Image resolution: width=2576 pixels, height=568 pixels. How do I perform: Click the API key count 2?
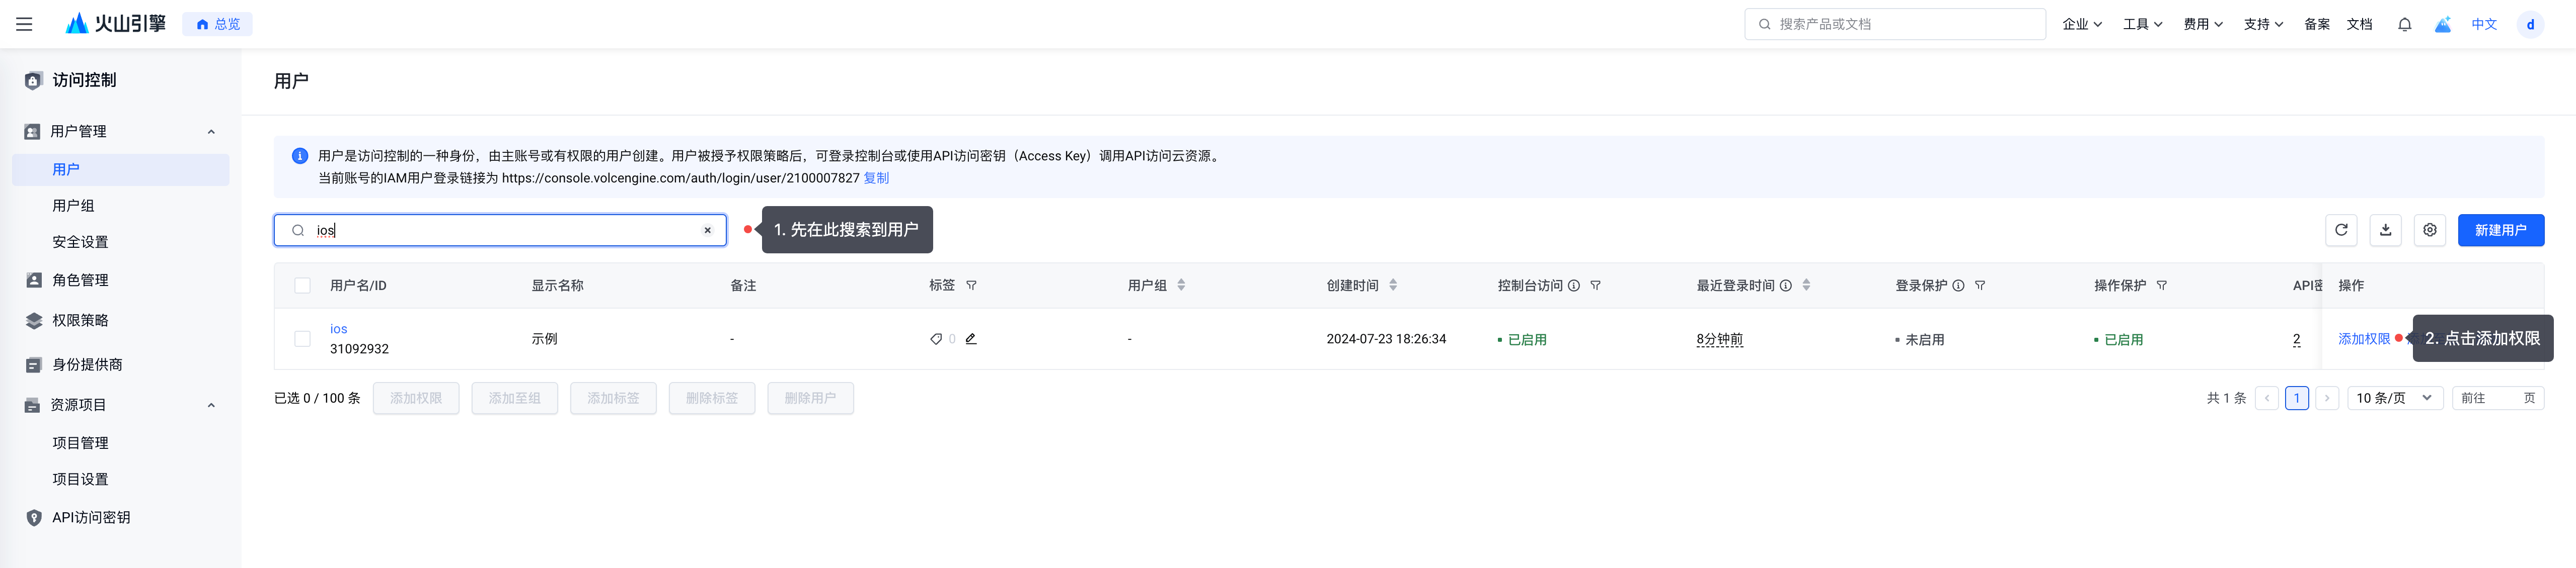coord(2296,339)
